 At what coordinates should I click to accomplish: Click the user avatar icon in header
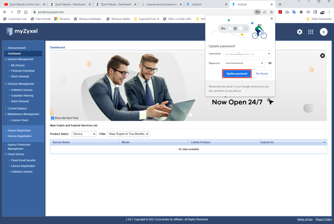point(323,32)
